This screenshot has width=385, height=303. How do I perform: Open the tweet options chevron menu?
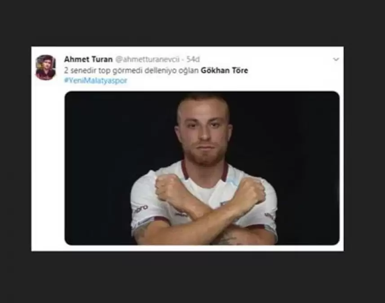(x=336, y=59)
